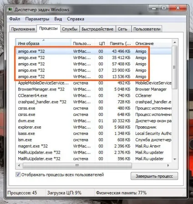
Task: Sort by ЦП column header
Action: (101, 44)
